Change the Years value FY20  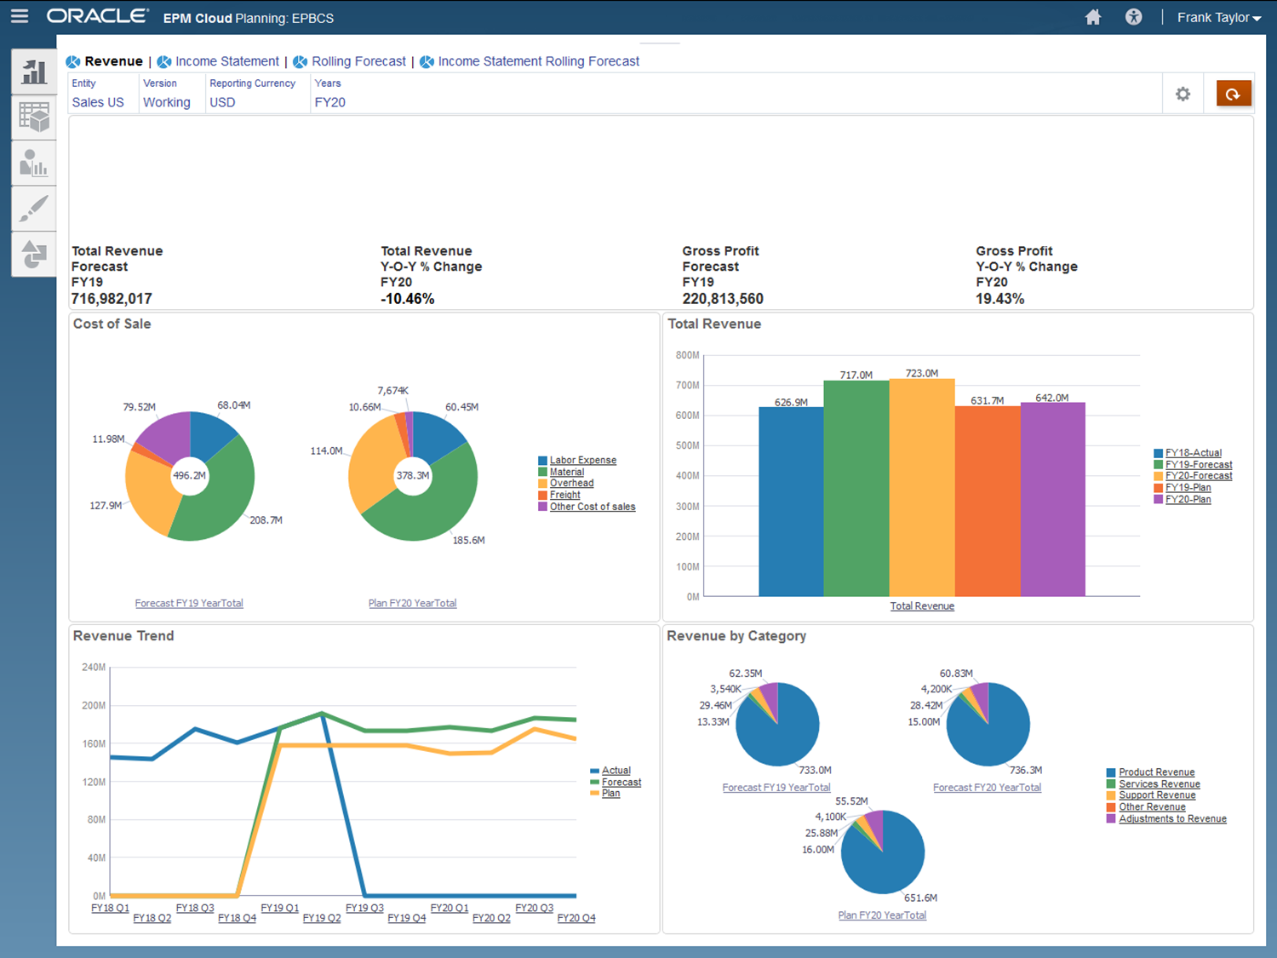coord(330,102)
